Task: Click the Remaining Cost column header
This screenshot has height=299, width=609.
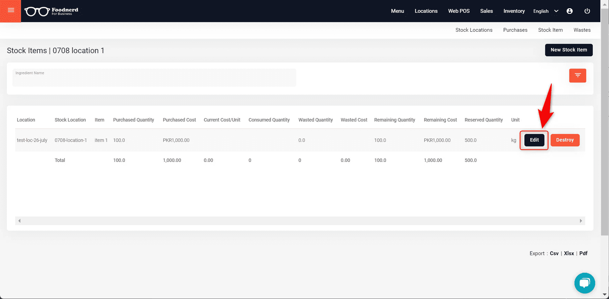Action: pyautogui.click(x=440, y=120)
